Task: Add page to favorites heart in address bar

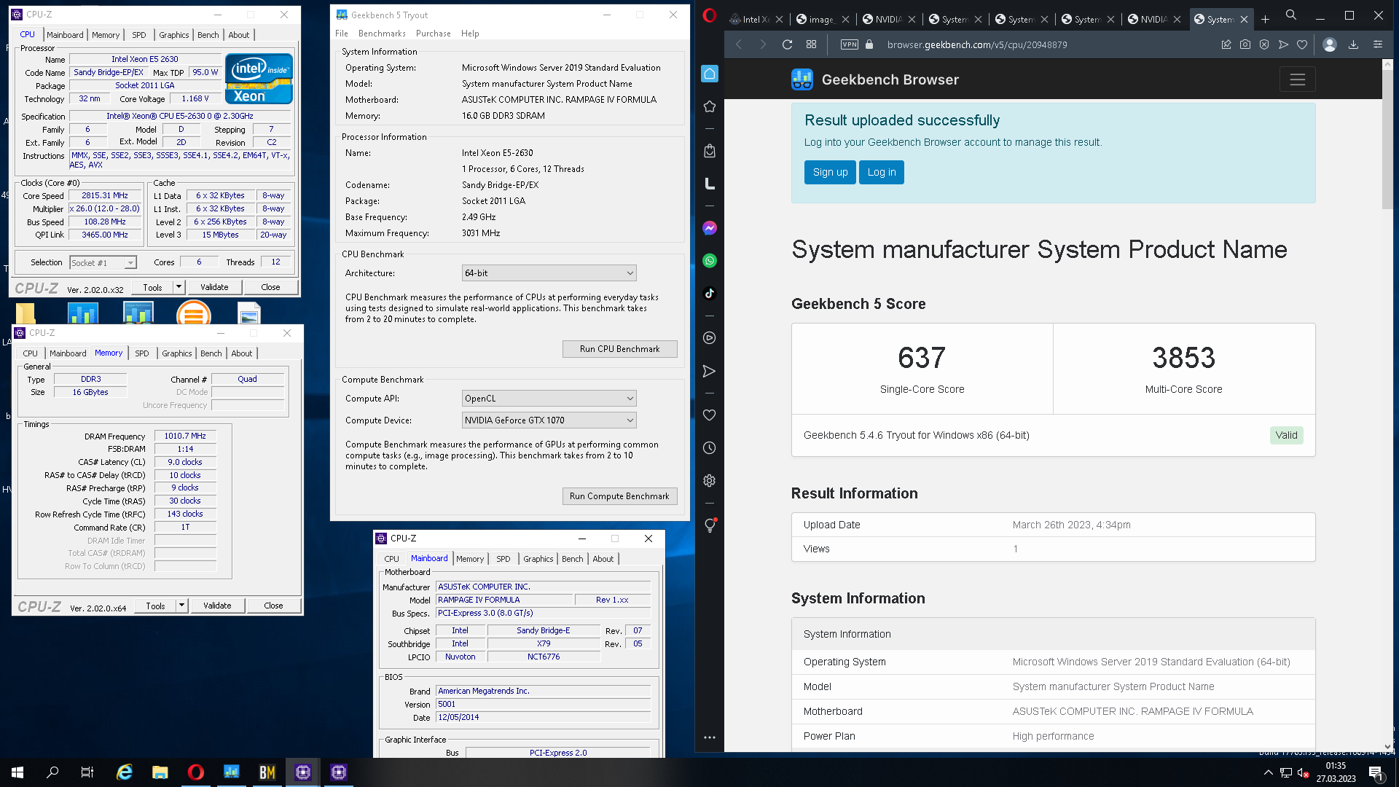Action: 1302,44
